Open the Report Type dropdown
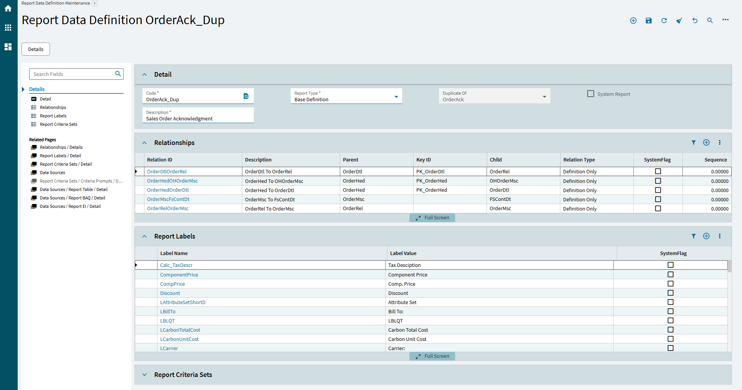742x390 pixels. (396, 97)
